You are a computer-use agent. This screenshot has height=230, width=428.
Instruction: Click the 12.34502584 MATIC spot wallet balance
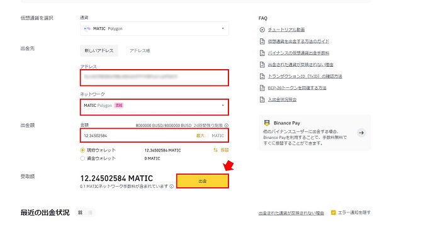point(162,150)
